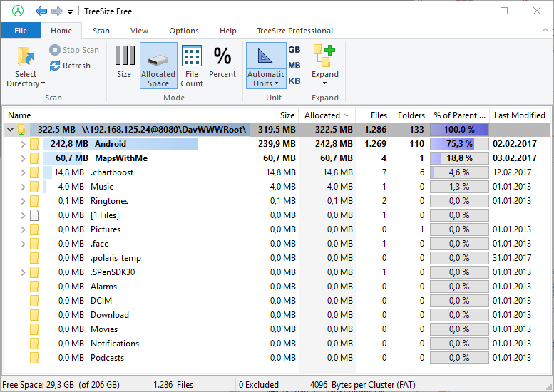This screenshot has width=554, height=392.
Task: Select the Notifications folder row
Action: click(x=277, y=344)
